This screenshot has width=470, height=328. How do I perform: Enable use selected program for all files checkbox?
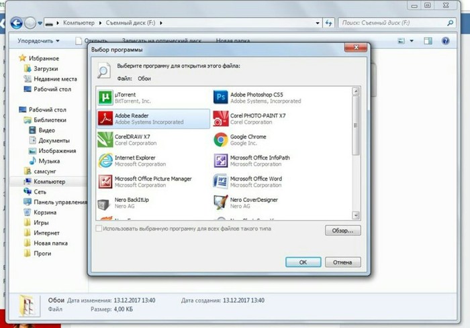coord(99,229)
